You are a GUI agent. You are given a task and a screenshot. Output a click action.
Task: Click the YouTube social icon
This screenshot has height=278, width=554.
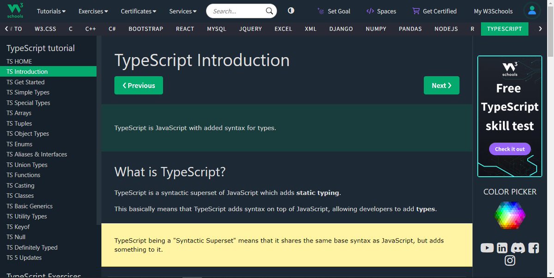487,248
